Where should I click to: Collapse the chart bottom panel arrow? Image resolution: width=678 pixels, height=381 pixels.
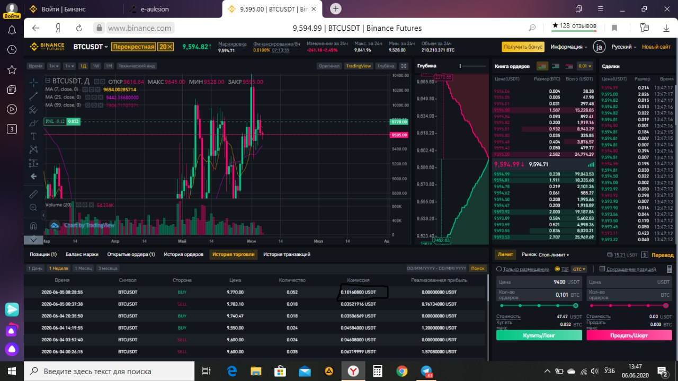click(x=33, y=240)
